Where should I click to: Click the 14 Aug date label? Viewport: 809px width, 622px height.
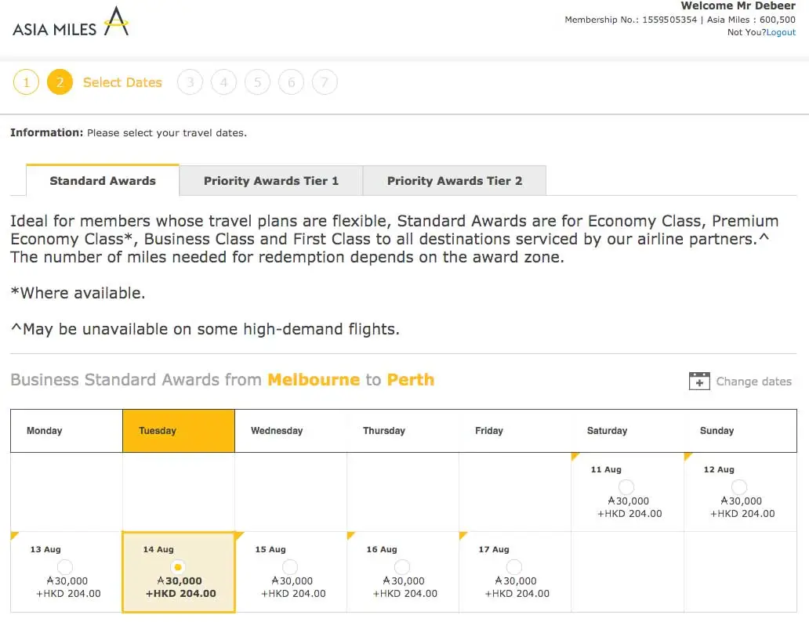tap(158, 549)
